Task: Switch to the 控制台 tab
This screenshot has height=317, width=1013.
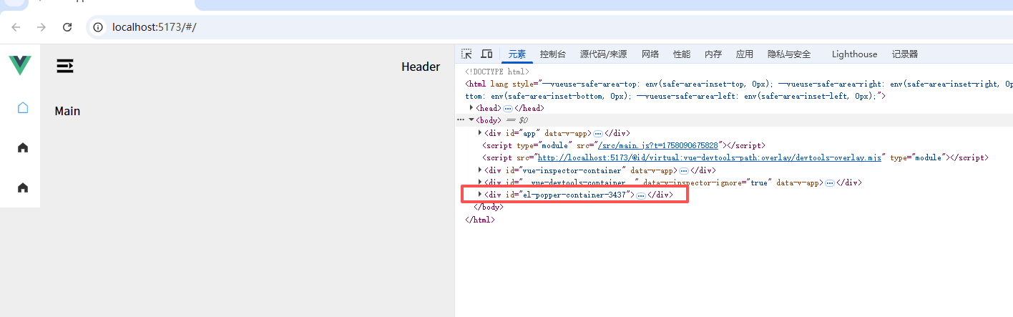Action: 553,54
